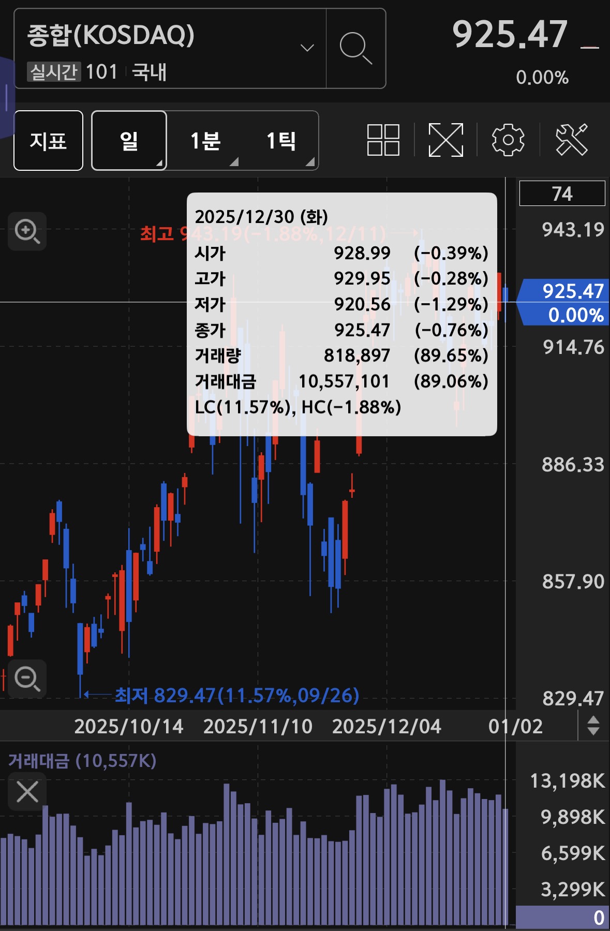
Task: Adjust the chart height stepper arrows
Action: [x=593, y=726]
